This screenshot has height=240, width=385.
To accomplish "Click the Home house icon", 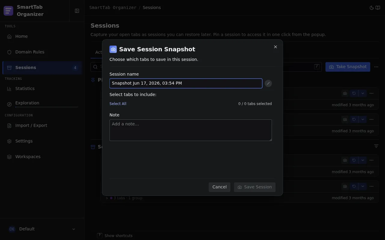I will click(9, 37).
